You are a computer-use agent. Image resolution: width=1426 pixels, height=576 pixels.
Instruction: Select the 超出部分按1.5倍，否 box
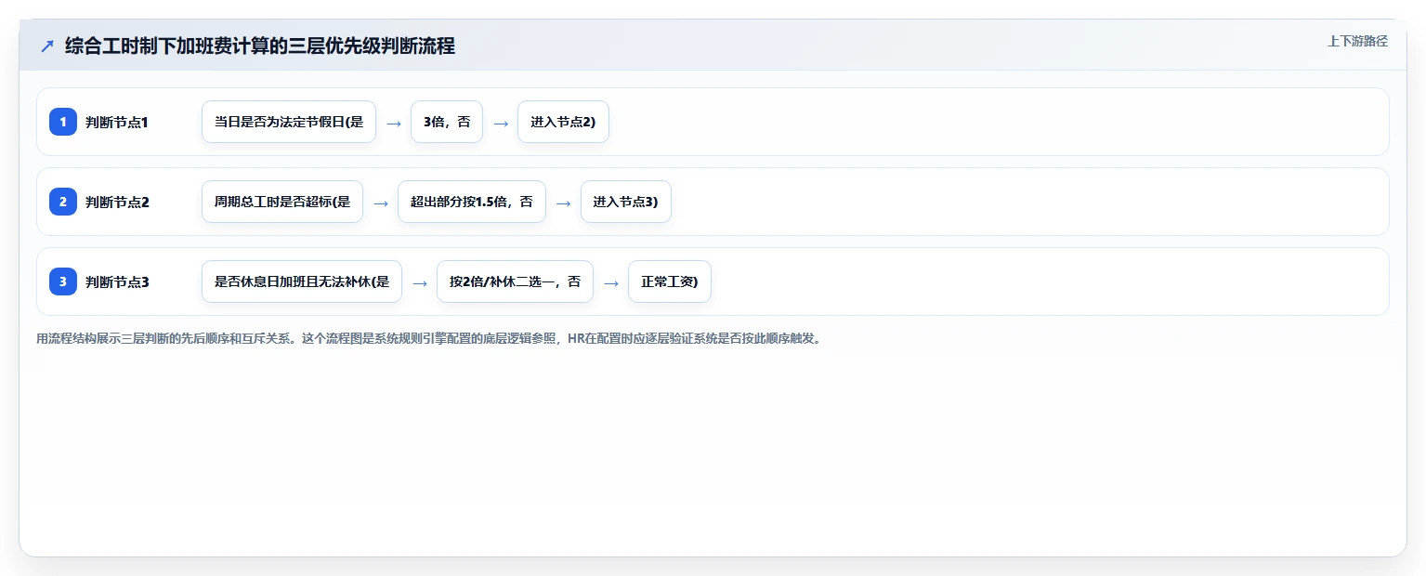[472, 202]
